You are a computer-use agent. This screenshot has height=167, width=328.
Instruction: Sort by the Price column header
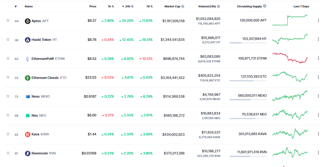[93, 6]
